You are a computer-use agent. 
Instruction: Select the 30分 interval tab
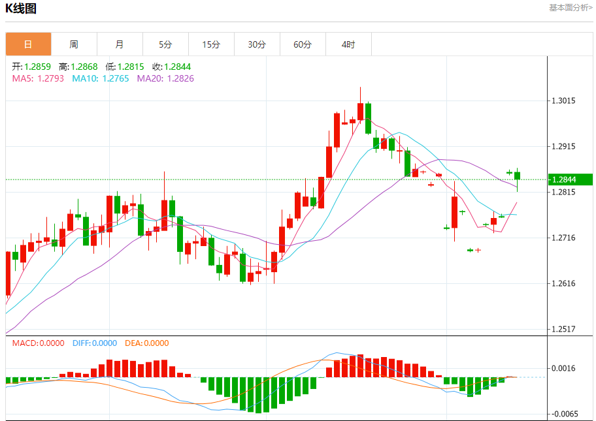point(257,44)
